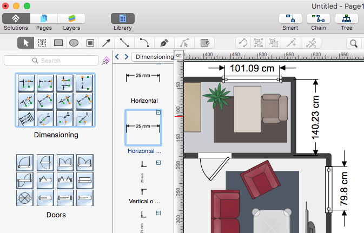Enable Smart connector mode

[x=290, y=18]
